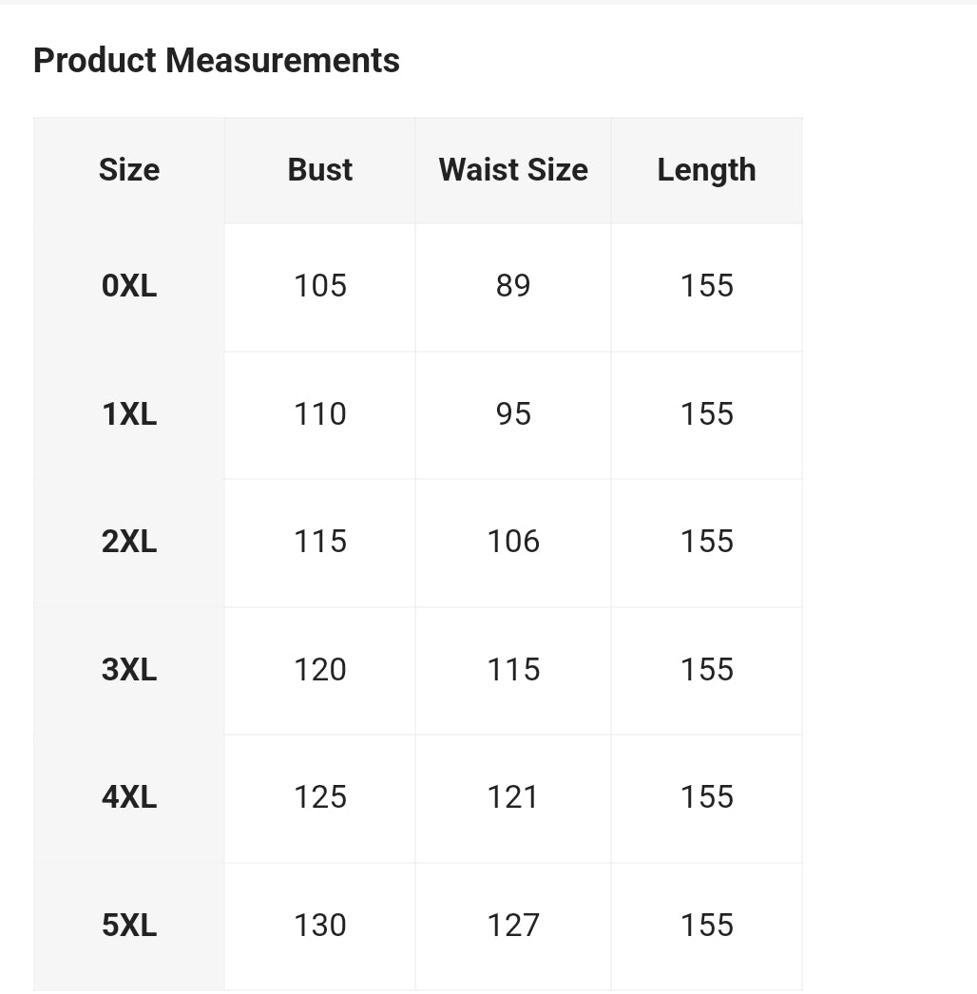Click the waist value 89

click(513, 286)
